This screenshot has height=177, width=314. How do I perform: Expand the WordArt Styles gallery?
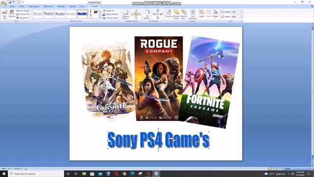pyautogui.click(x=100, y=18)
